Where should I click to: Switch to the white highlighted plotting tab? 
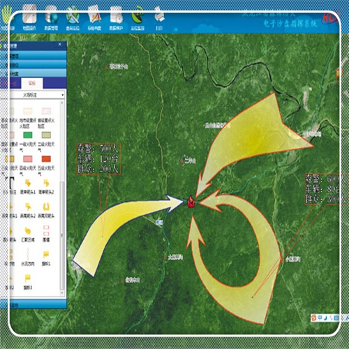pos(32,84)
